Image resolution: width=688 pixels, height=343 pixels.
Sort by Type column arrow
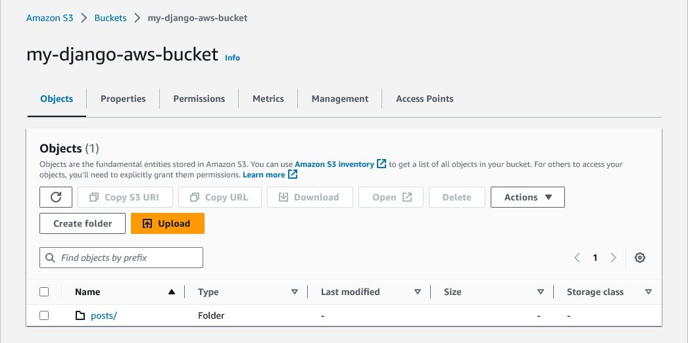click(295, 292)
